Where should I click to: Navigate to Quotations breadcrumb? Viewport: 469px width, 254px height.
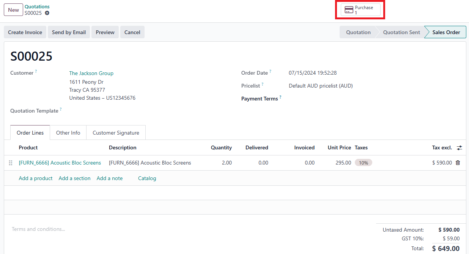(x=37, y=6)
